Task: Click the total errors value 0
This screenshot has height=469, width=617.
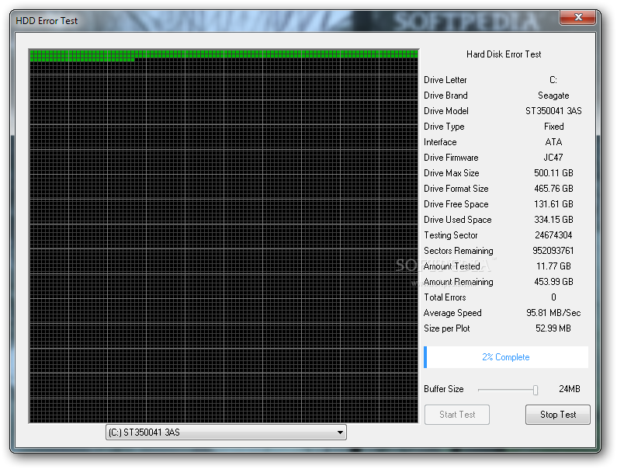Action: point(553,297)
